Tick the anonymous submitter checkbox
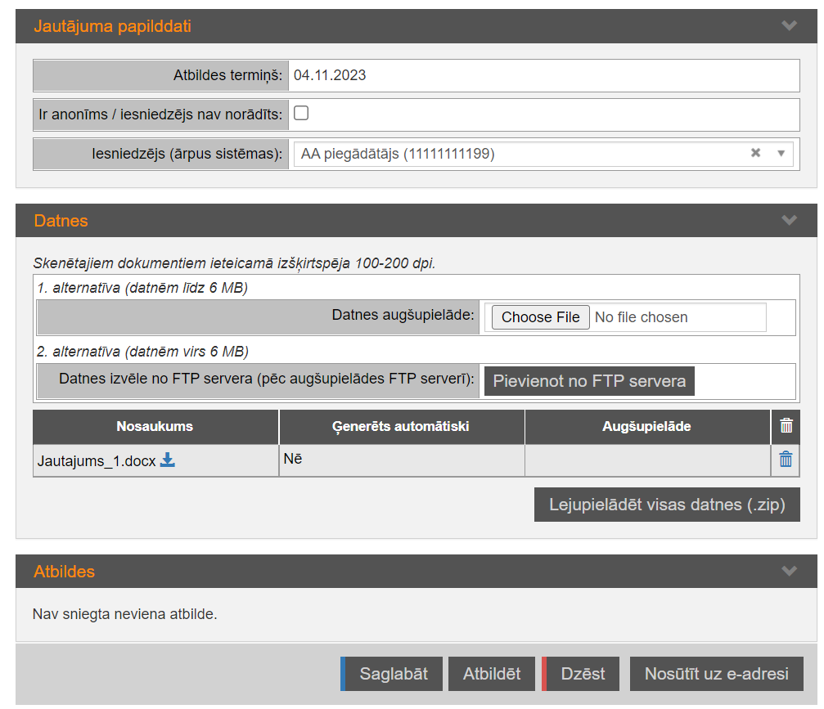 click(x=301, y=114)
